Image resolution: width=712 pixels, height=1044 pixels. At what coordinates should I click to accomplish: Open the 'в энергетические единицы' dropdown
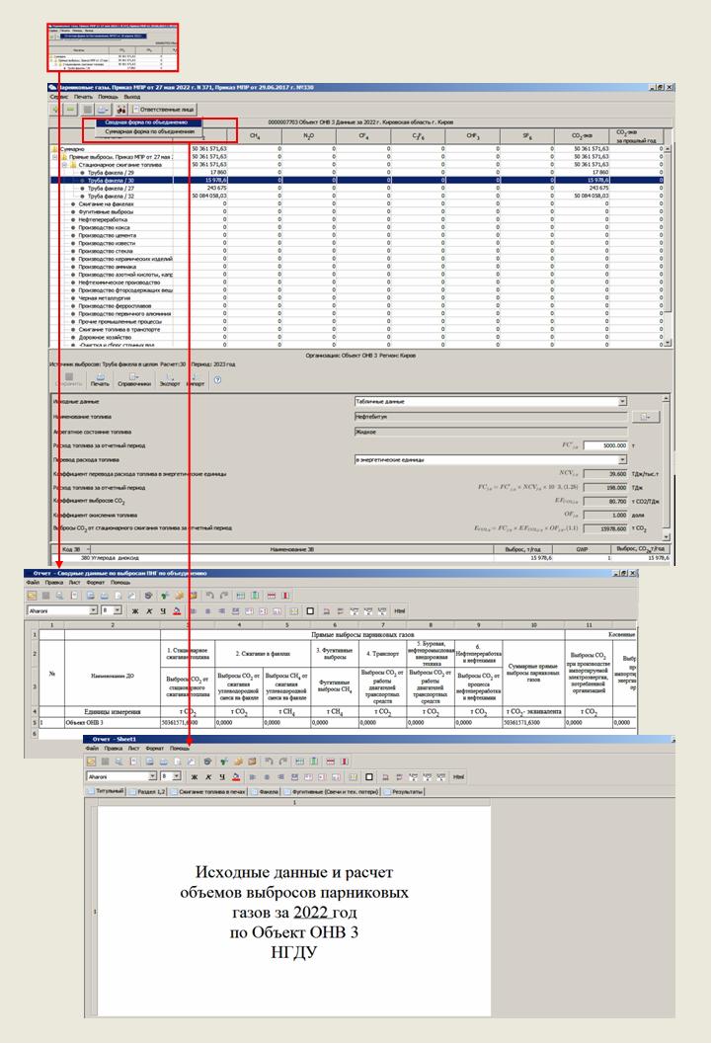(x=622, y=459)
